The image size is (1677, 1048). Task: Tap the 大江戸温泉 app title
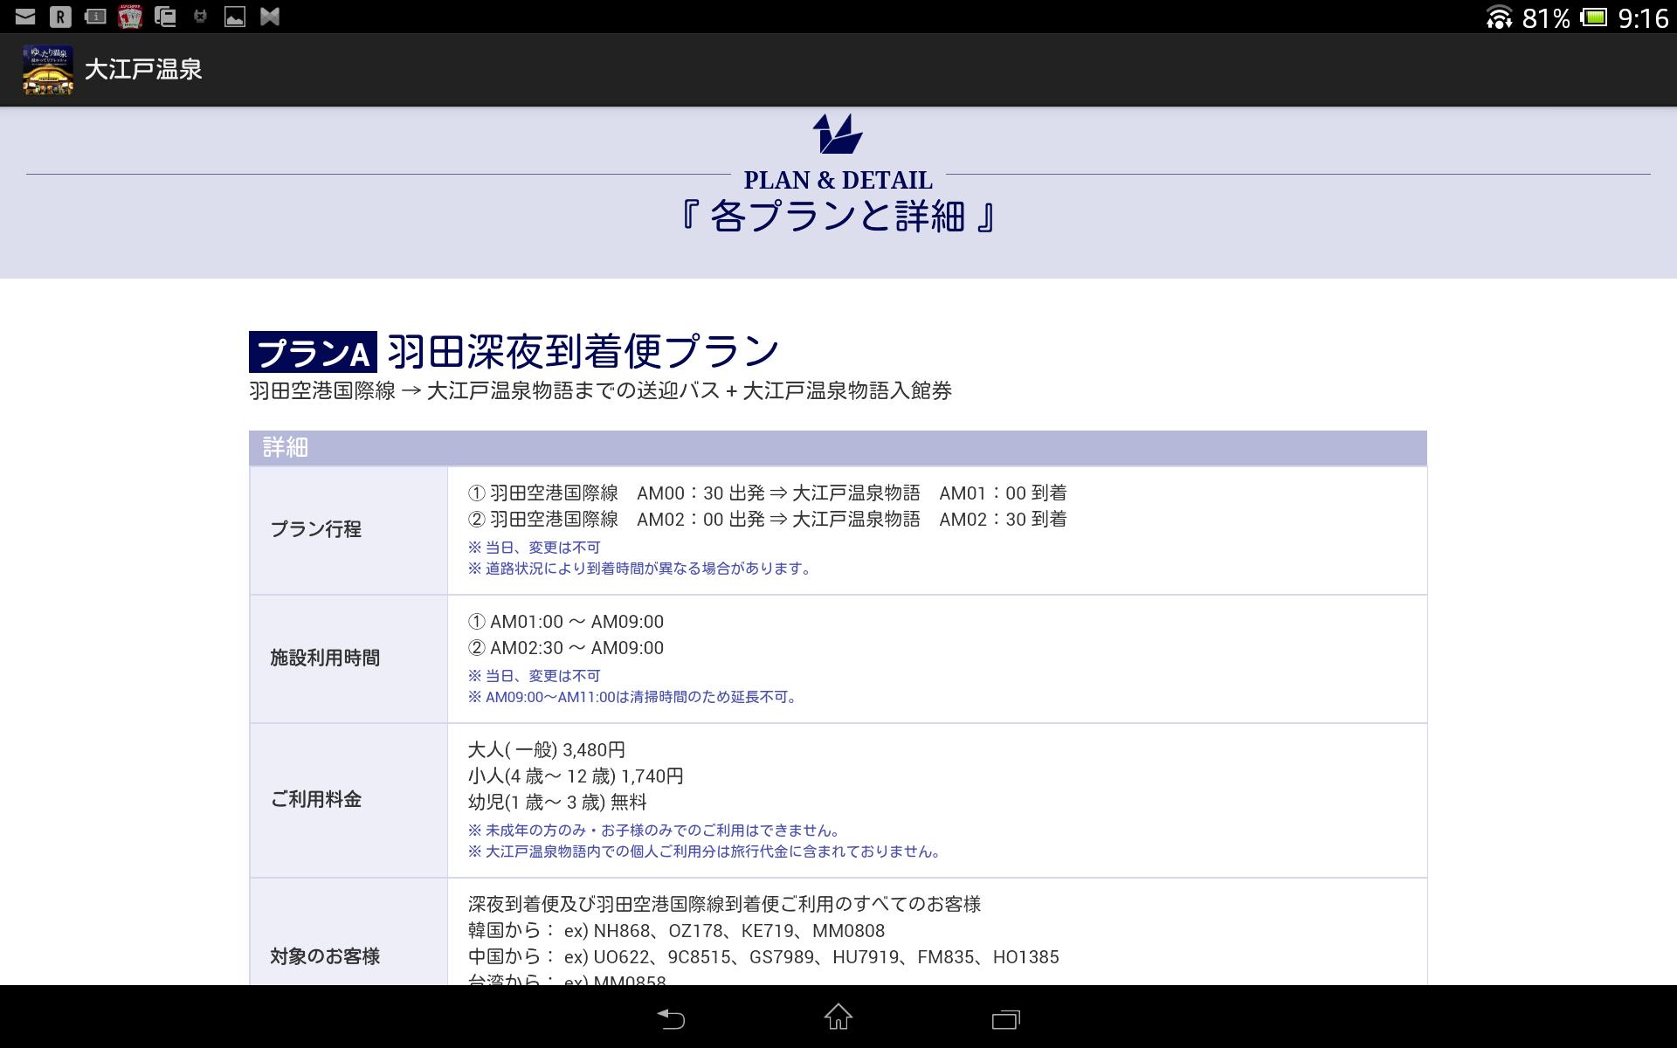[x=143, y=70]
